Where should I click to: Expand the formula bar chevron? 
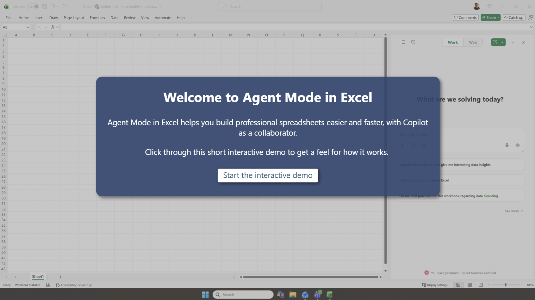click(531, 27)
